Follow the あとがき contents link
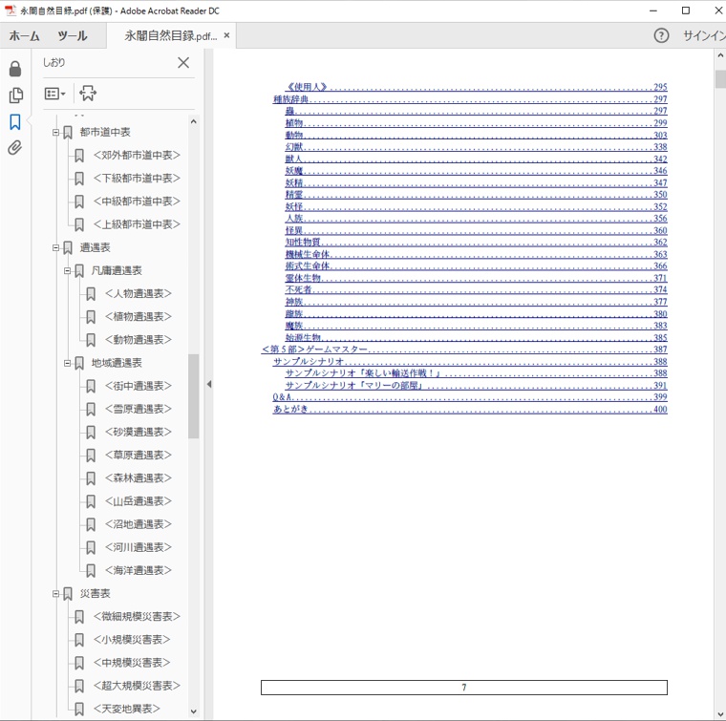726x721 pixels. coord(470,409)
